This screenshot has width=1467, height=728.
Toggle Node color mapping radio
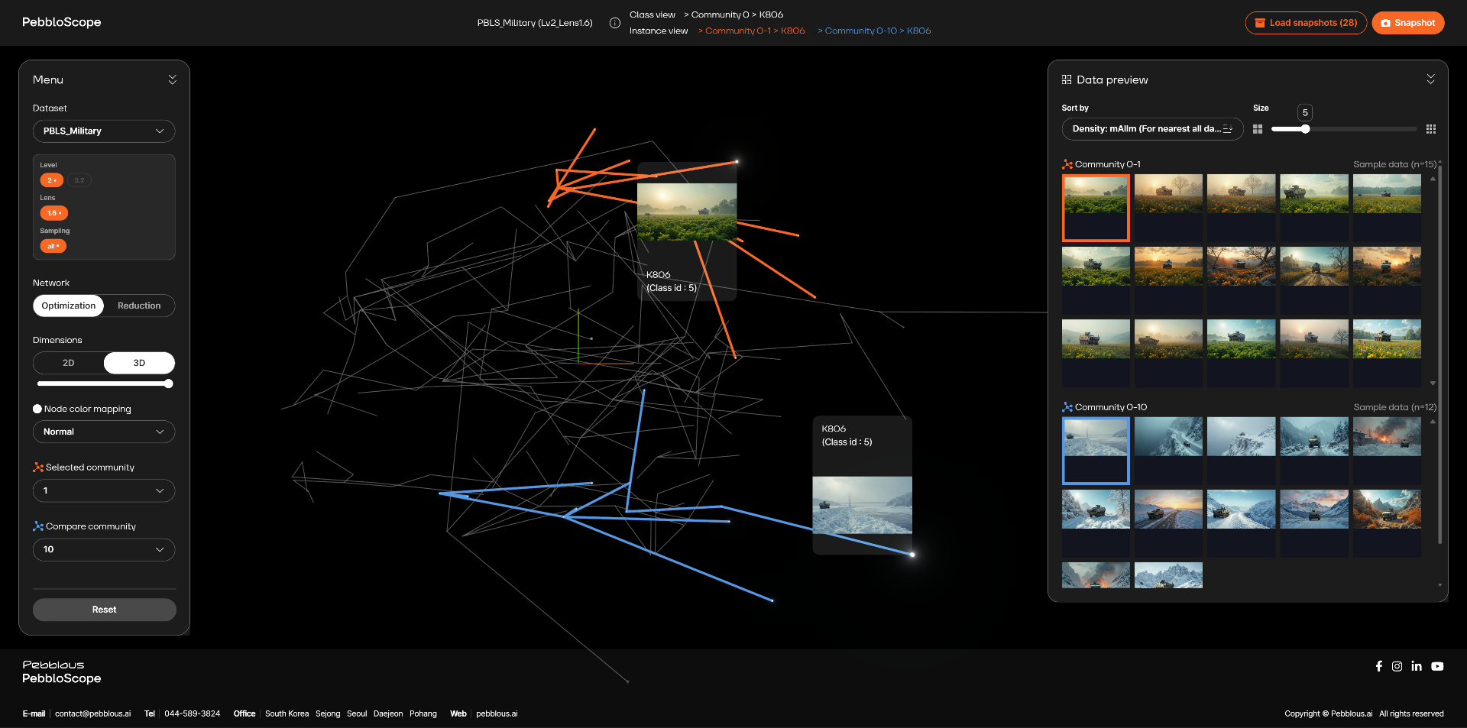(37, 409)
